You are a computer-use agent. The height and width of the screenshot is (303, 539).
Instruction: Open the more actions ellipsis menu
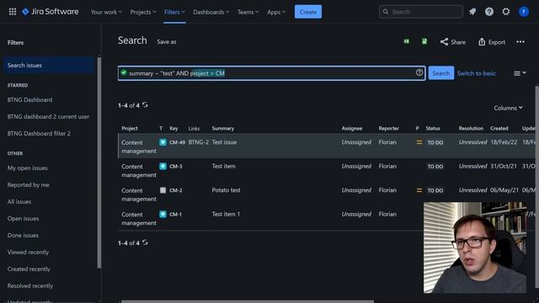520,42
